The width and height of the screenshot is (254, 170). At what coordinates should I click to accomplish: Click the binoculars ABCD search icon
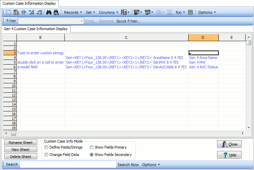pos(56,12)
